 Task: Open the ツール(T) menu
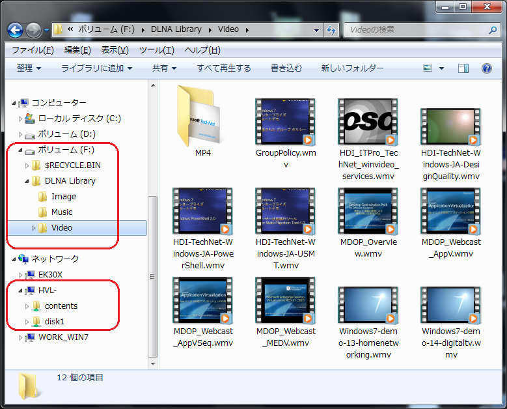pos(156,50)
